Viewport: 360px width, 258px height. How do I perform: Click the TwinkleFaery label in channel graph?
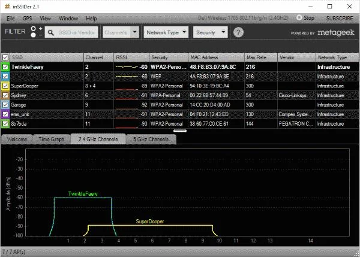(x=83, y=194)
